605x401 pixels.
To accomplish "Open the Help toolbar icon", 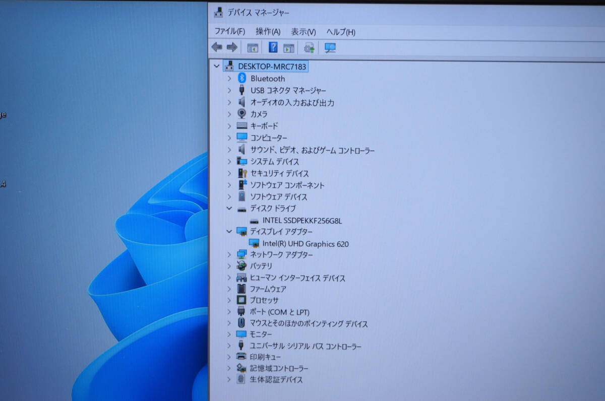I will [273, 47].
